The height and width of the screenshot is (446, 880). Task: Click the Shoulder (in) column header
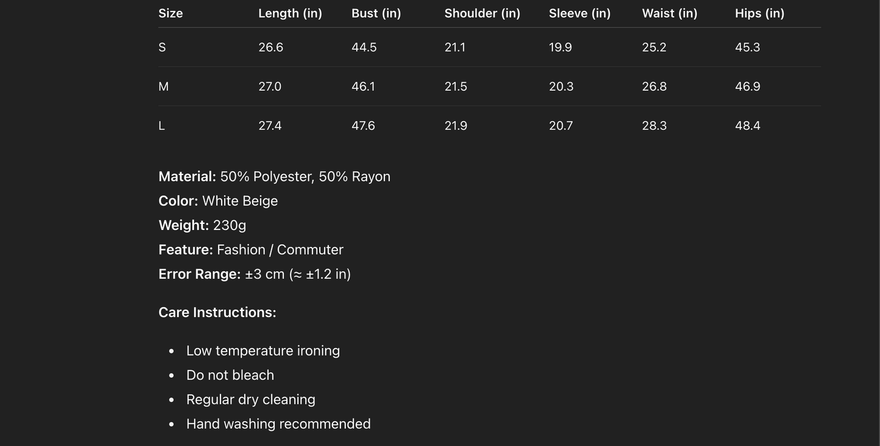482,13
